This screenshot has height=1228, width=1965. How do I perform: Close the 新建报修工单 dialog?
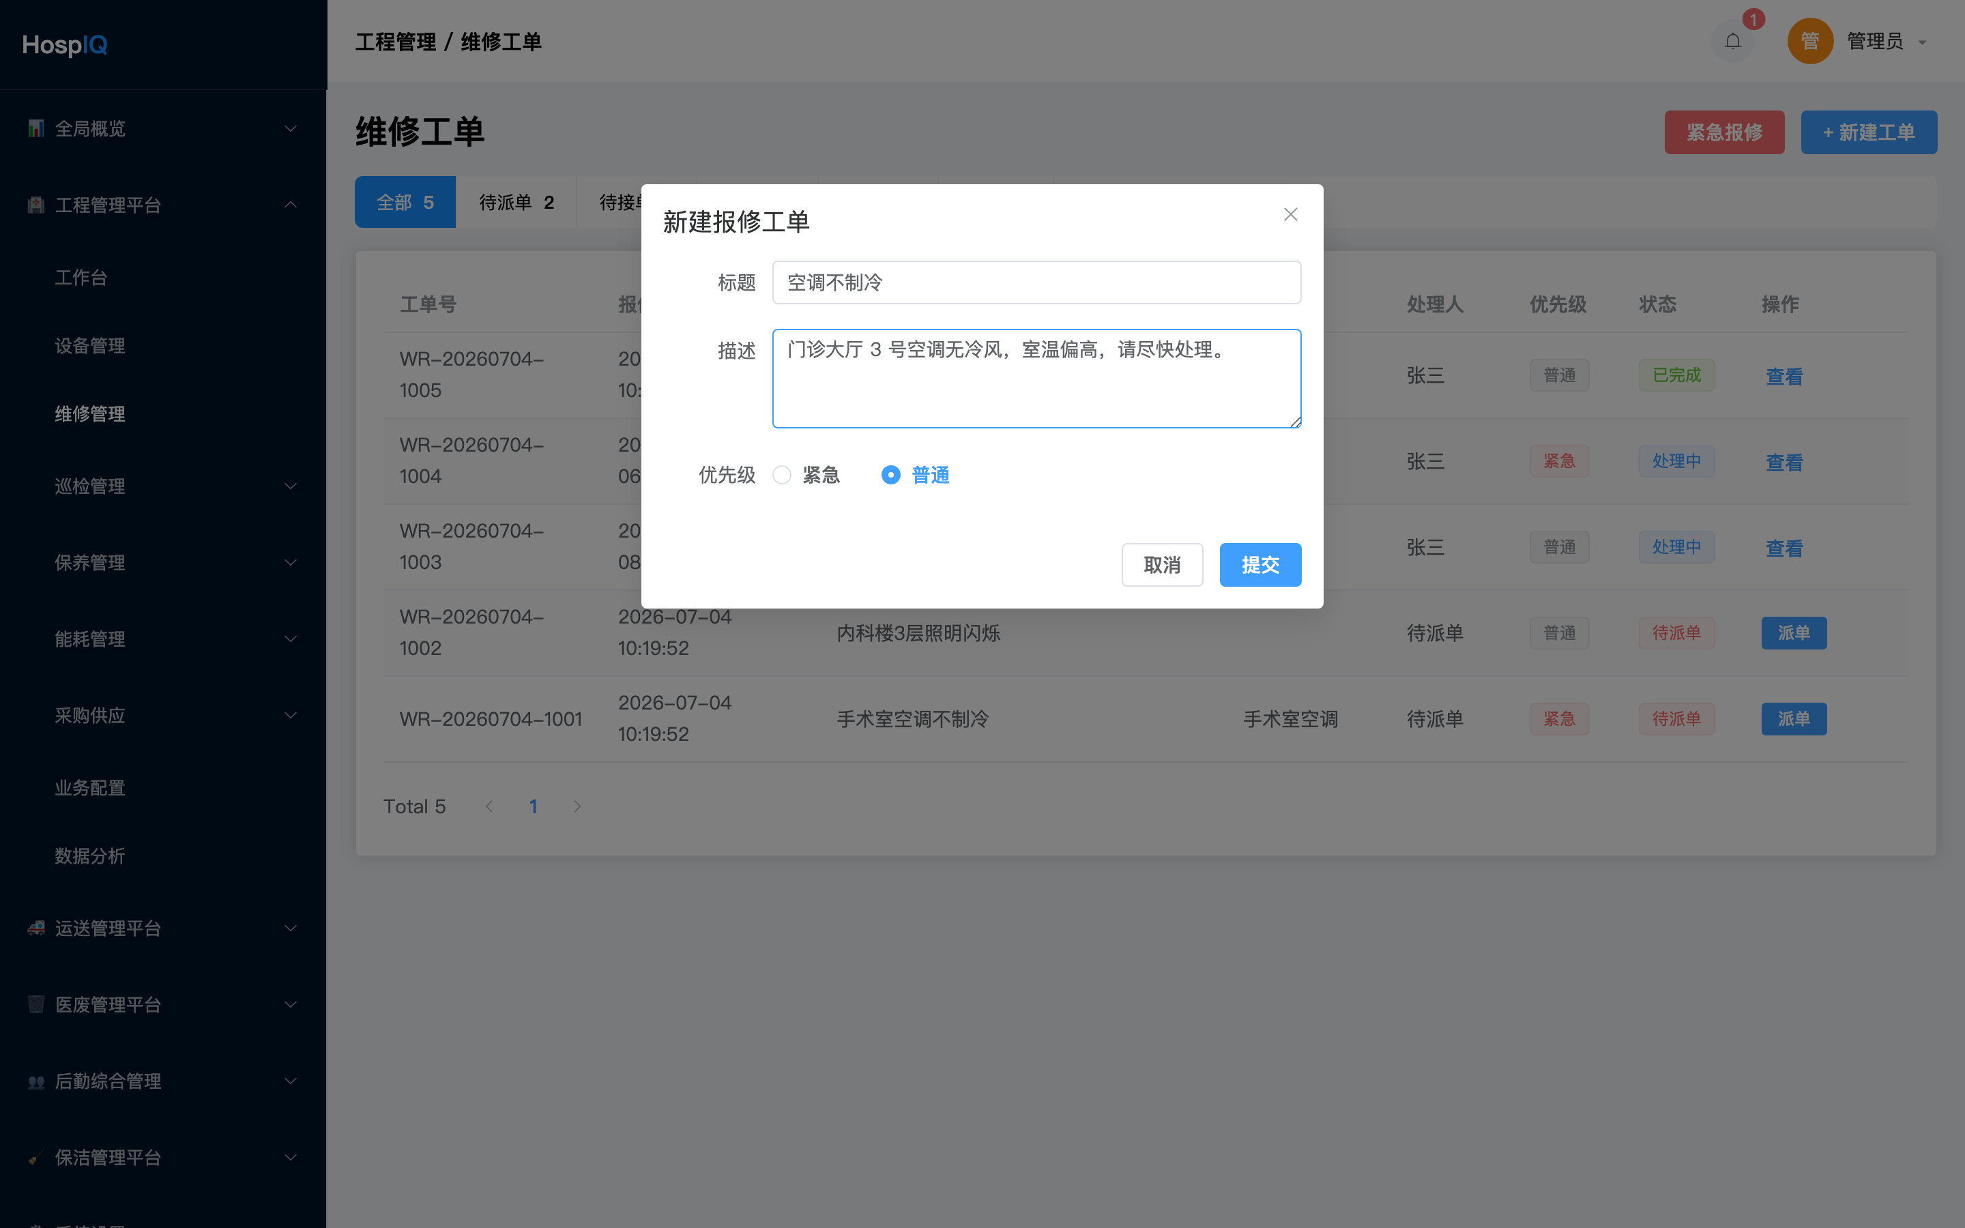coord(1290,214)
